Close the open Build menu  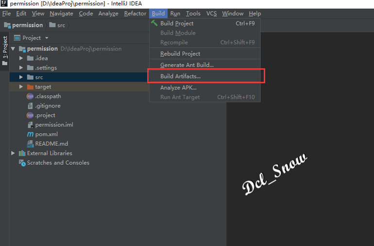pos(158,14)
